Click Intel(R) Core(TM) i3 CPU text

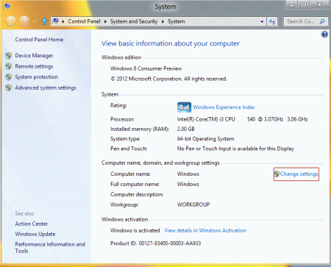click(x=206, y=119)
